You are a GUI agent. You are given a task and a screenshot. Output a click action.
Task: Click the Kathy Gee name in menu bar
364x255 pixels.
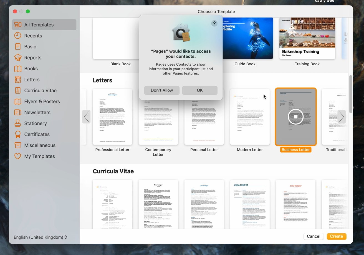point(324,1)
